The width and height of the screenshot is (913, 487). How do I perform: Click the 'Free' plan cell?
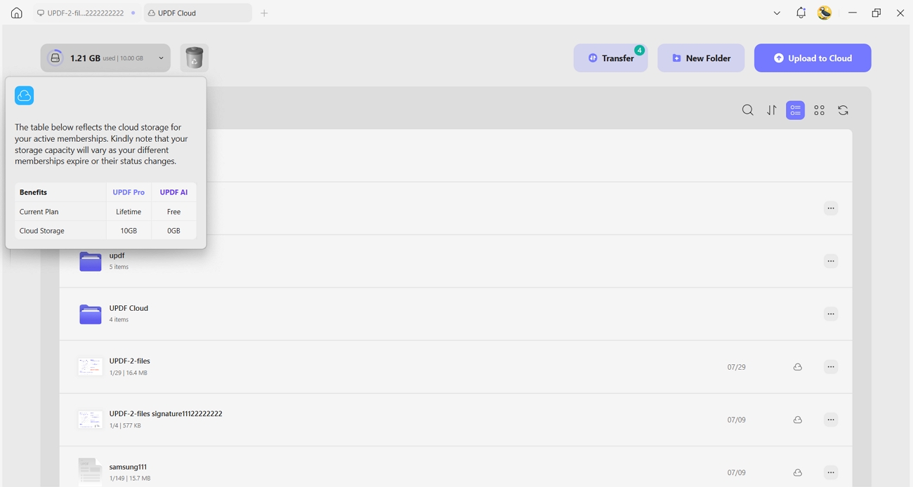coord(173,211)
